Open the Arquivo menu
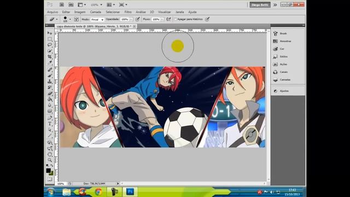The image size is (350, 197). 52,12
